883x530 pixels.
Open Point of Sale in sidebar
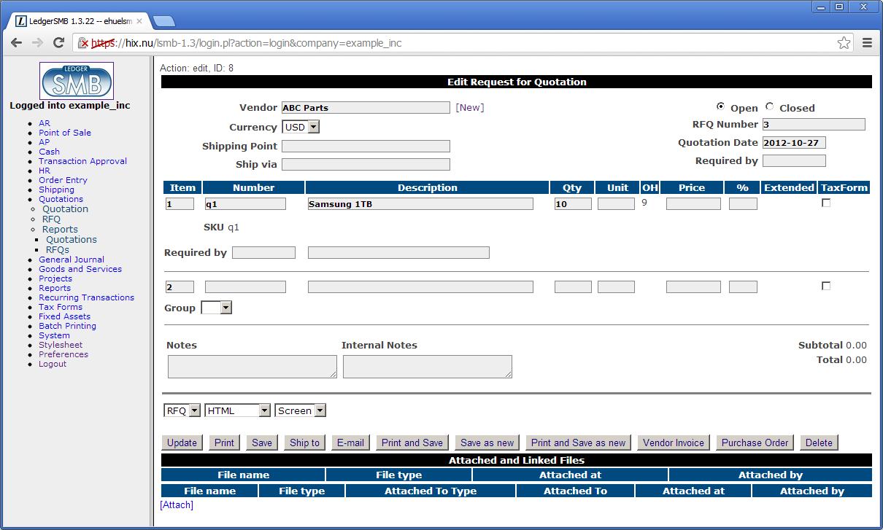(x=65, y=133)
